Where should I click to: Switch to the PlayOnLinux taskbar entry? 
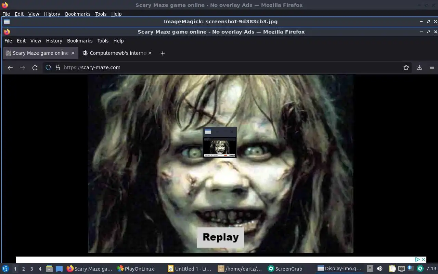pyautogui.click(x=136, y=269)
